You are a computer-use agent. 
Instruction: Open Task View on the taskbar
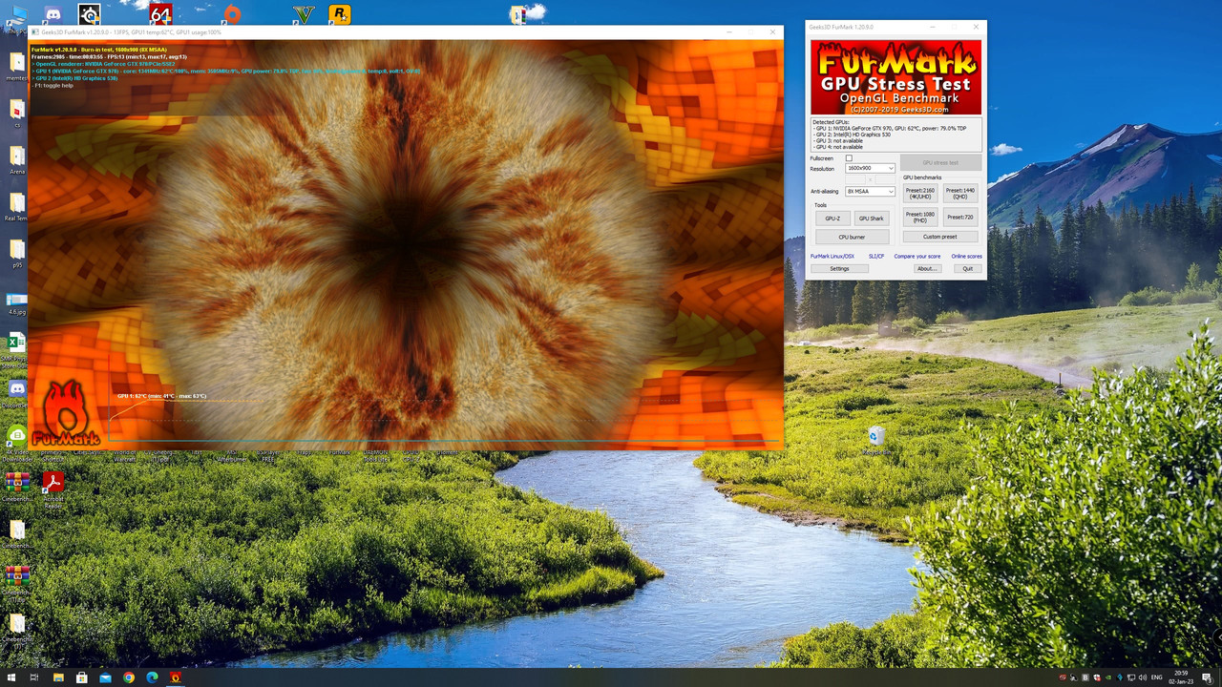pos(33,677)
